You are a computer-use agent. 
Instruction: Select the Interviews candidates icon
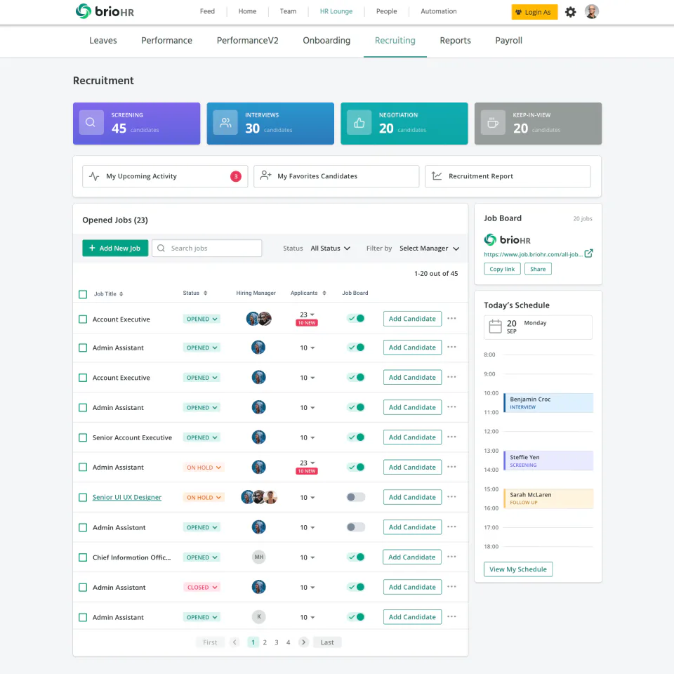(225, 122)
